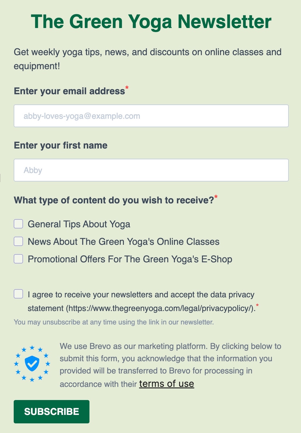Click the Subscribe button
Screen dimensions: 301x433
tap(52, 412)
